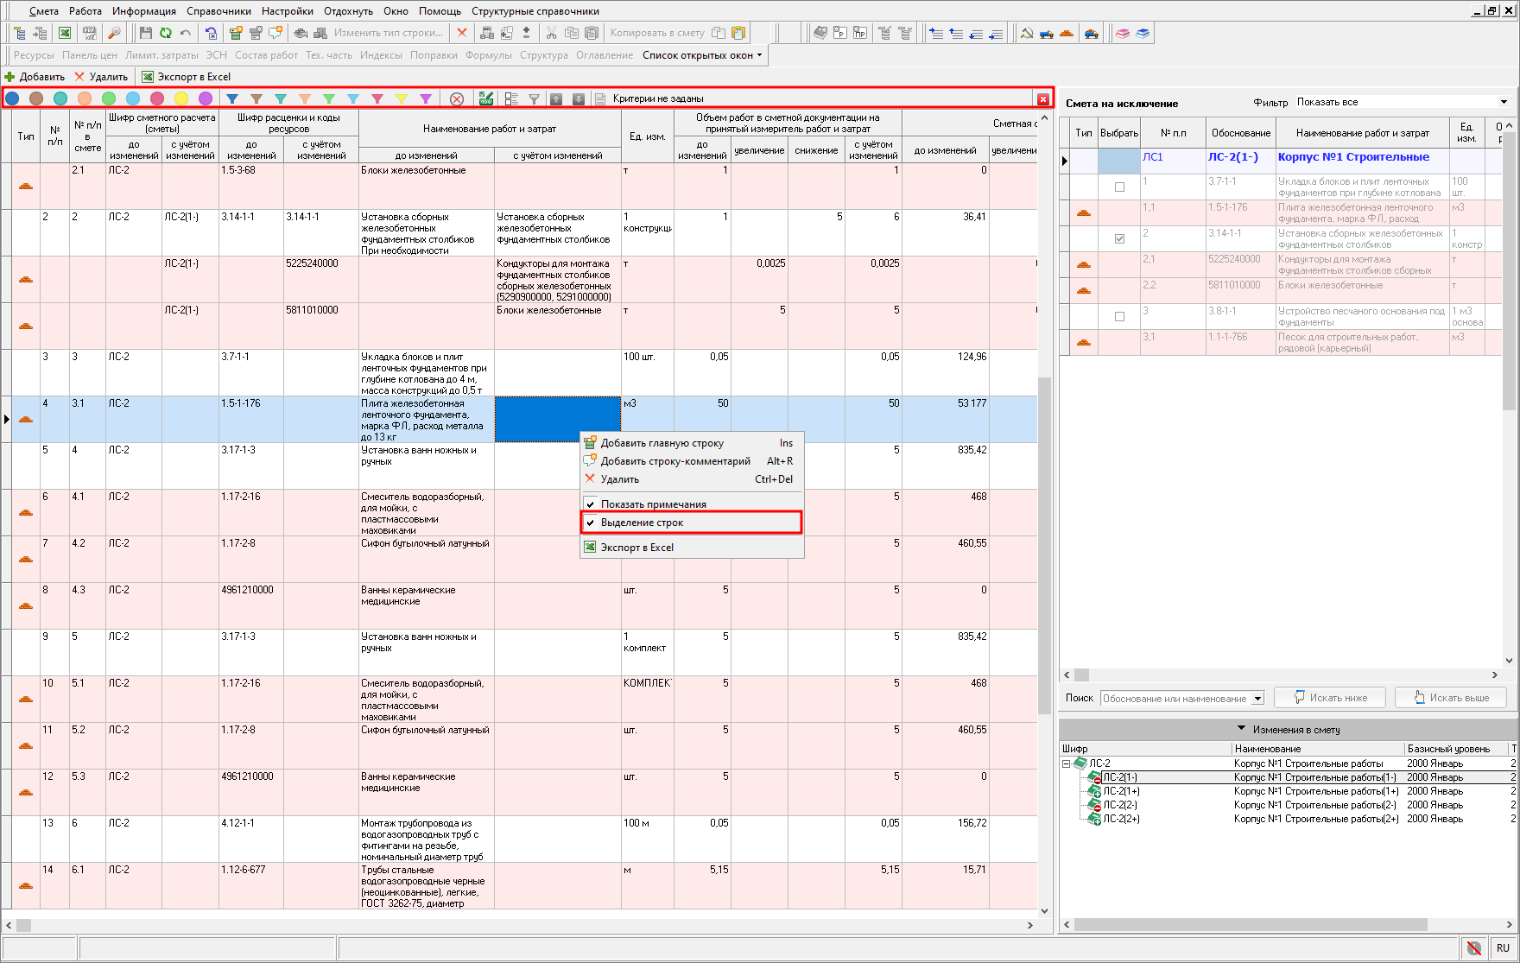Click the 'Удалить' button below the toolbar
The width and height of the screenshot is (1520, 963).
tap(101, 77)
